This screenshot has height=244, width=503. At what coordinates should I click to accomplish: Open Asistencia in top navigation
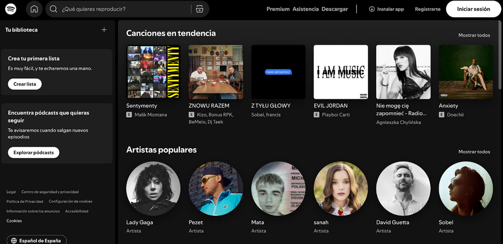[x=306, y=9]
